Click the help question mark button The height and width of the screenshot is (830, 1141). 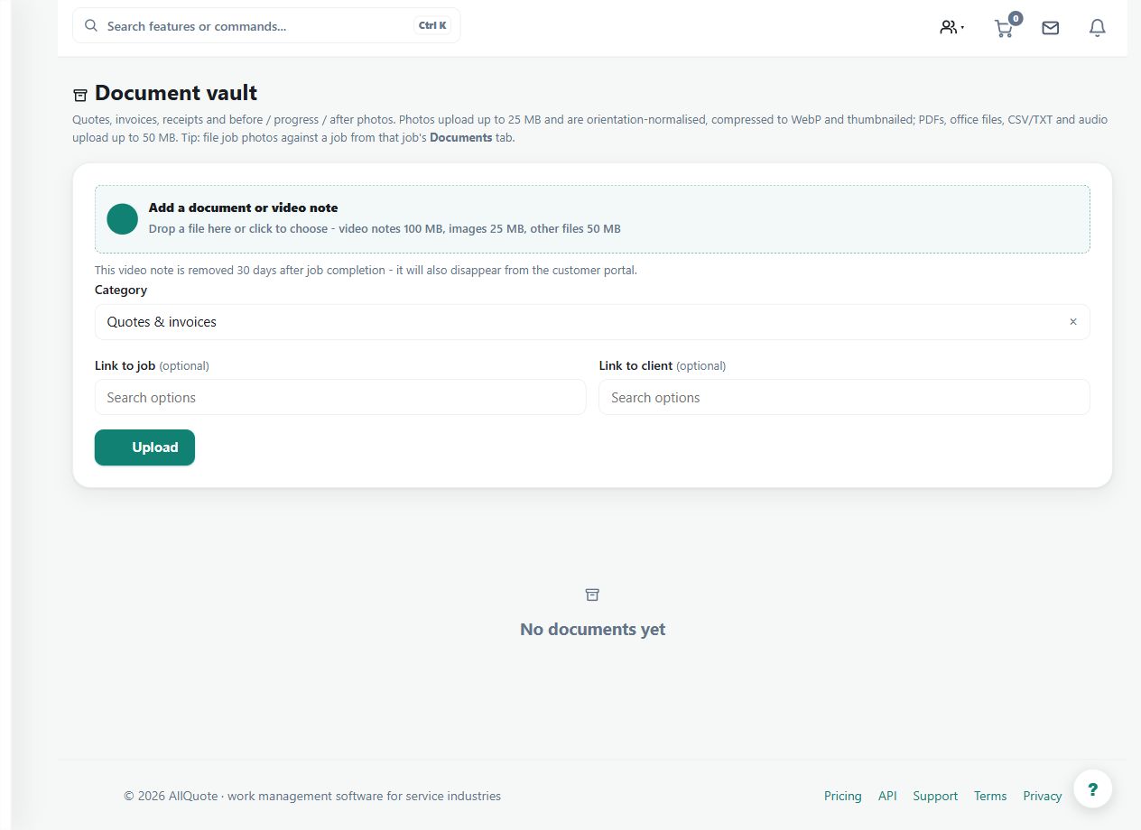(1092, 788)
